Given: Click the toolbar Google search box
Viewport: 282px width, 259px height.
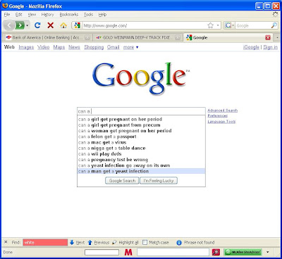Looking at the screenshot, I should (x=253, y=25).
